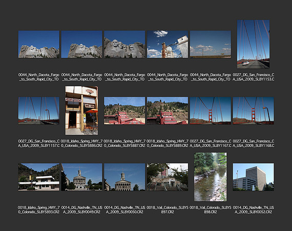
Task: Click file name A_2009_5L8Y0052.CR2
Action: coord(253,210)
